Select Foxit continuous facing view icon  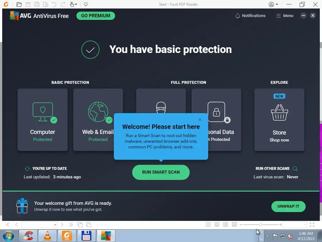tap(234, 225)
